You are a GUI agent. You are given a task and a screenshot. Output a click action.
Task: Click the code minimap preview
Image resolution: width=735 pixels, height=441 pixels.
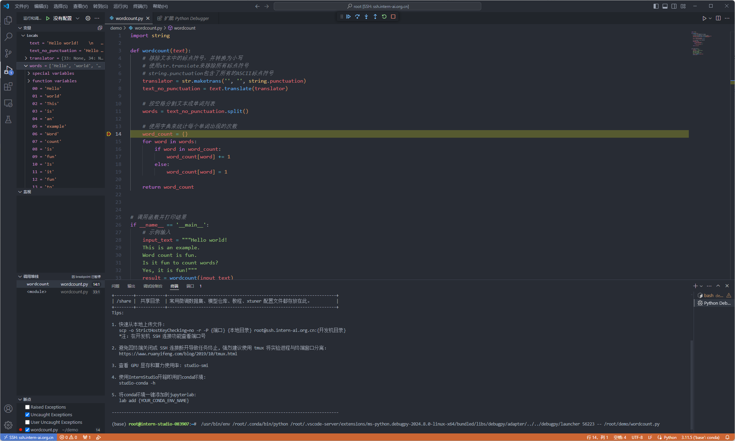pyautogui.click(x=701, y=44)
